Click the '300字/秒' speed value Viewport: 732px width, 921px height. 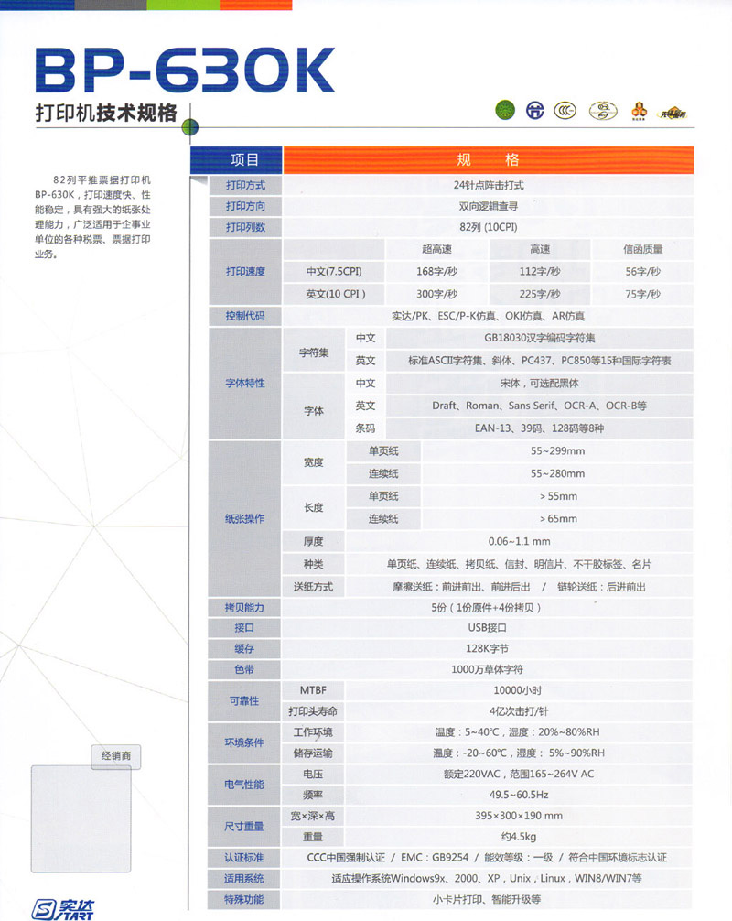point(436,294)
